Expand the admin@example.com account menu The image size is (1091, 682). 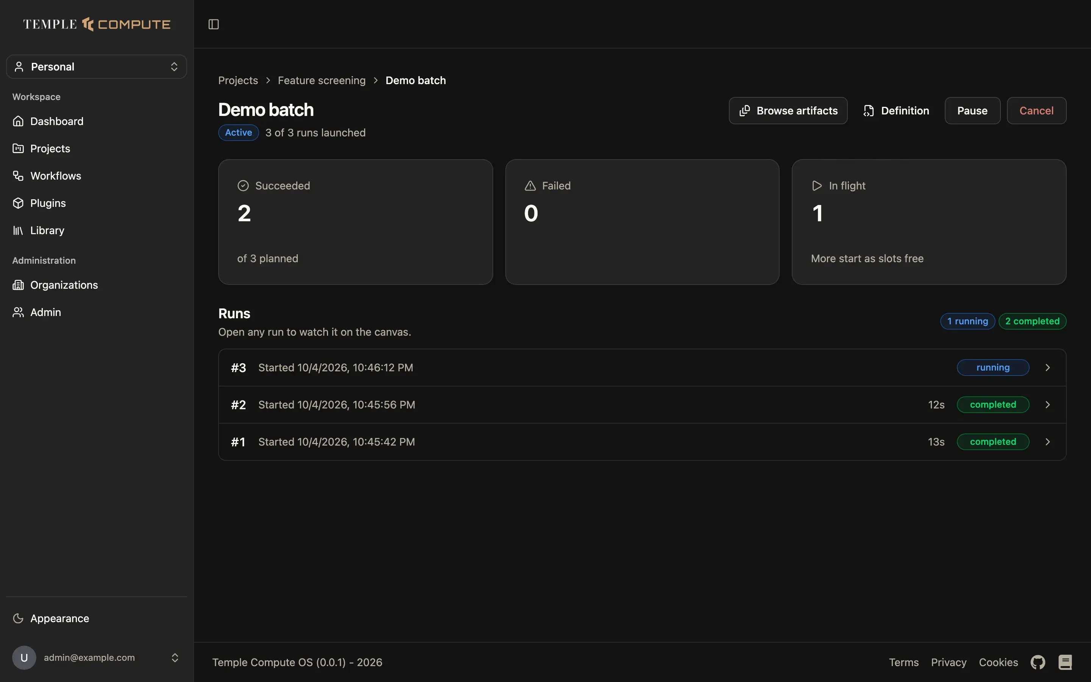click(x=97, y=658)
